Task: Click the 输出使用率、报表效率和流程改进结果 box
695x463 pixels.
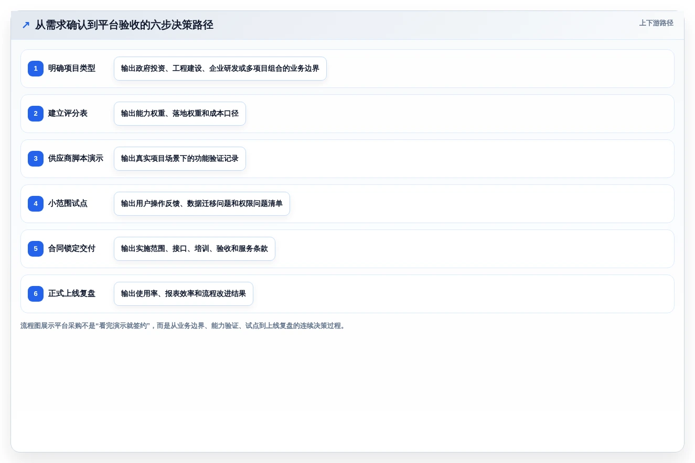Action: (x=184, y=294)
